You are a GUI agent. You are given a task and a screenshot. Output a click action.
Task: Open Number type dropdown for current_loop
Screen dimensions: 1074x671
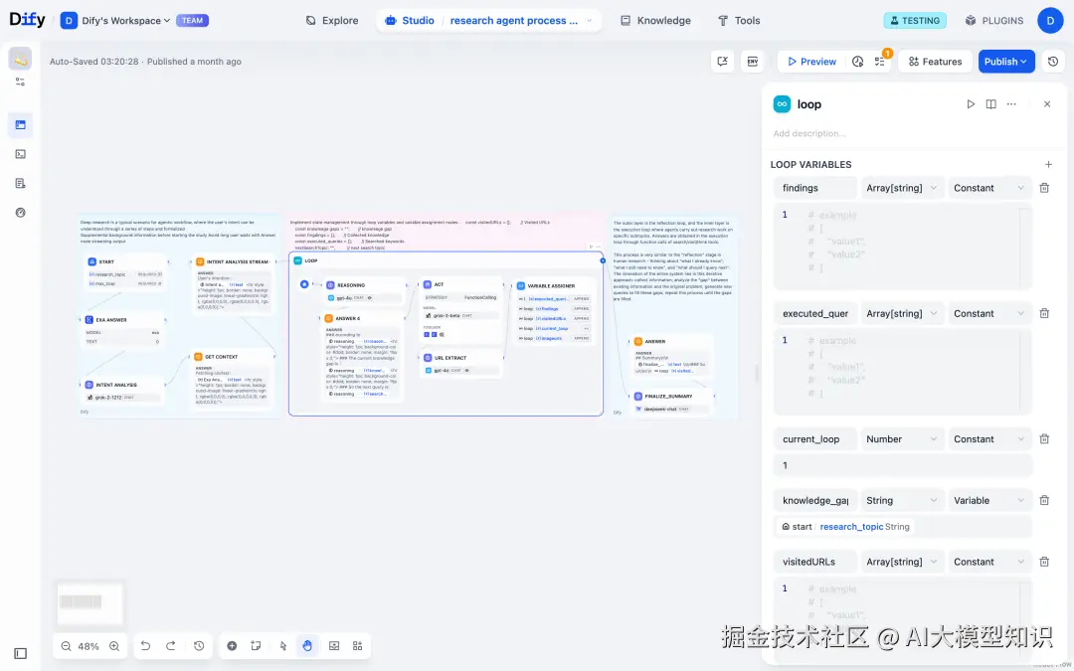(x=901, y=439)
